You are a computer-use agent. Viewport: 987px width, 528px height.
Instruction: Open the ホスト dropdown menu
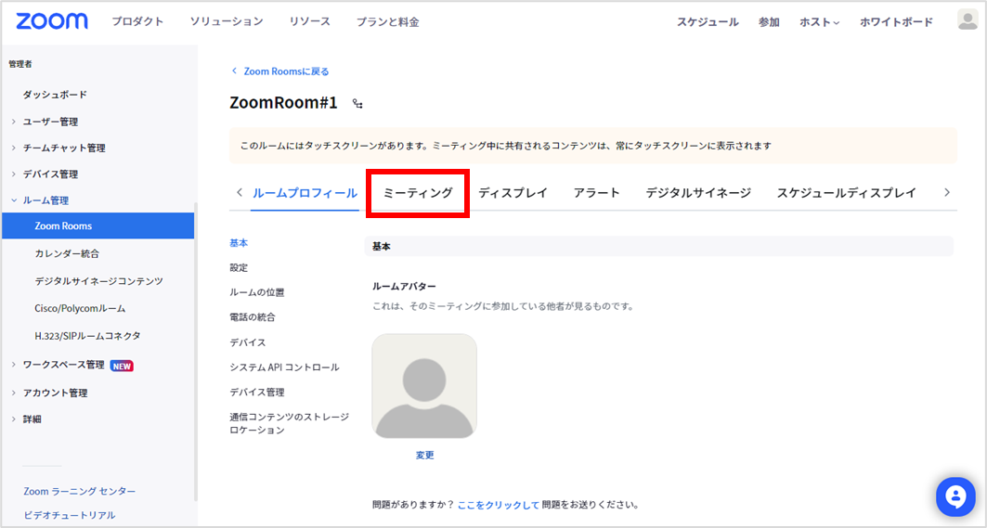pyautogui.click(x=819, y=22)
